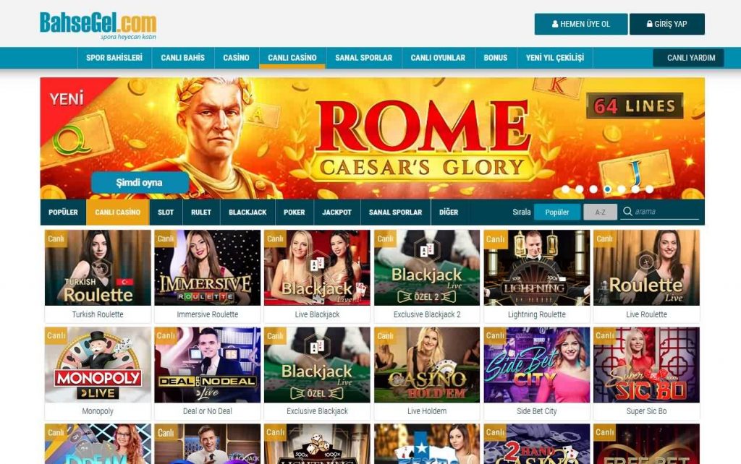The width and height of the screenshot is (741, 464).
Task: Switch to the Slot category tab
Action: [x=166, y=212]
